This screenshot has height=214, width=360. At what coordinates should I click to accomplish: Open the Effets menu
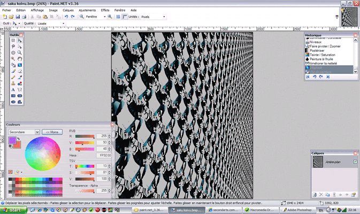(x=105, y=10)
